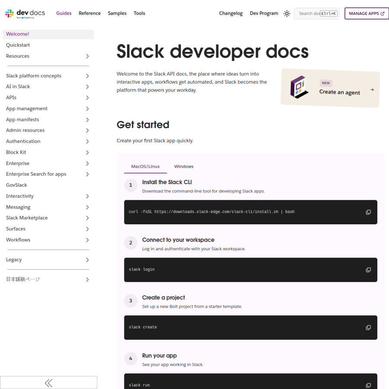The width and height of the screenshot is (389, 389).
Task: Switch to the Windows tab
Action: (x=184, y=166)
